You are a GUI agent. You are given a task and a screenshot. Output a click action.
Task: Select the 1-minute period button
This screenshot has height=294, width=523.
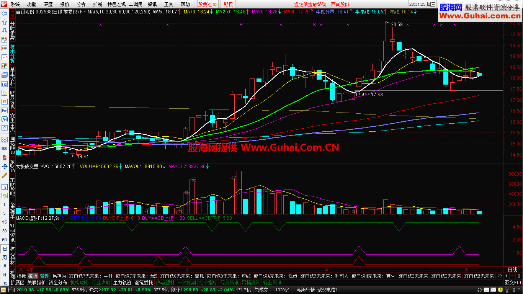pyautogui.click(x=4, y=205)
